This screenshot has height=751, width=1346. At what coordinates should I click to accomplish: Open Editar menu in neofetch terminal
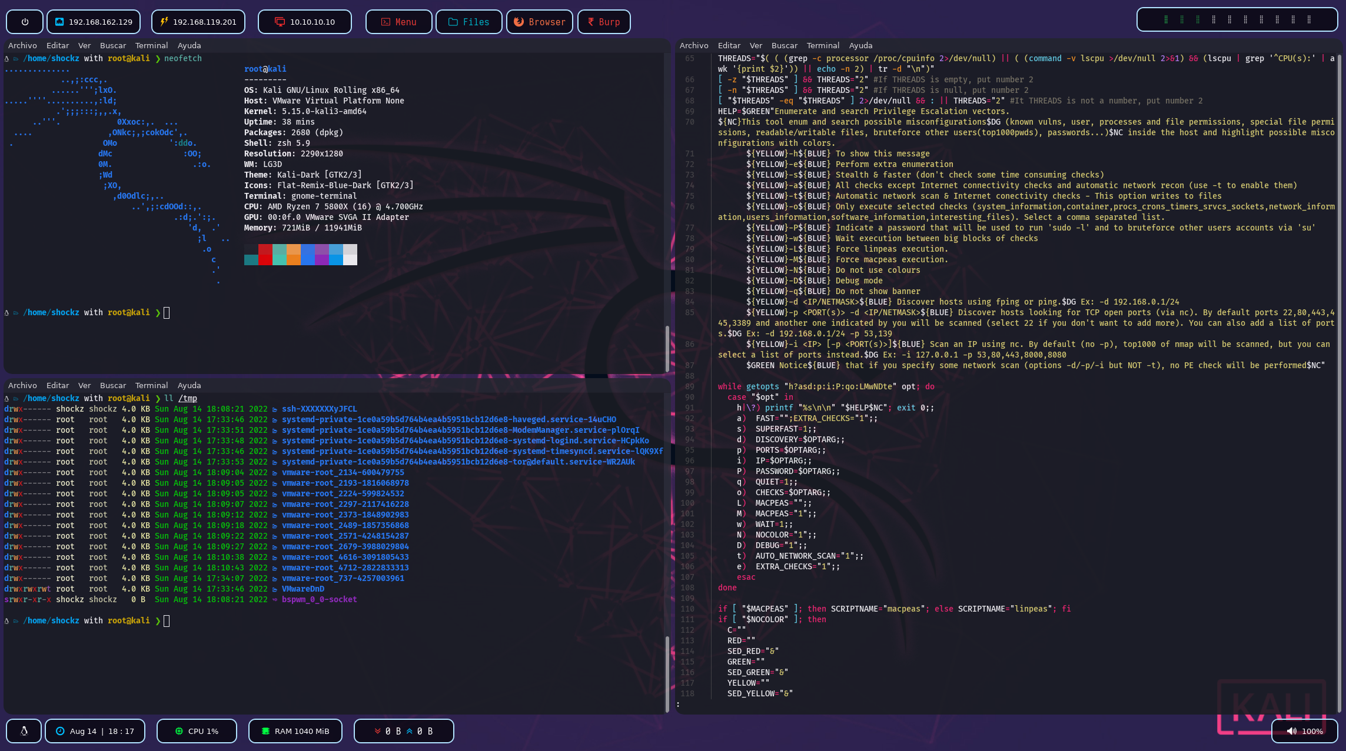tap(58, 45)
